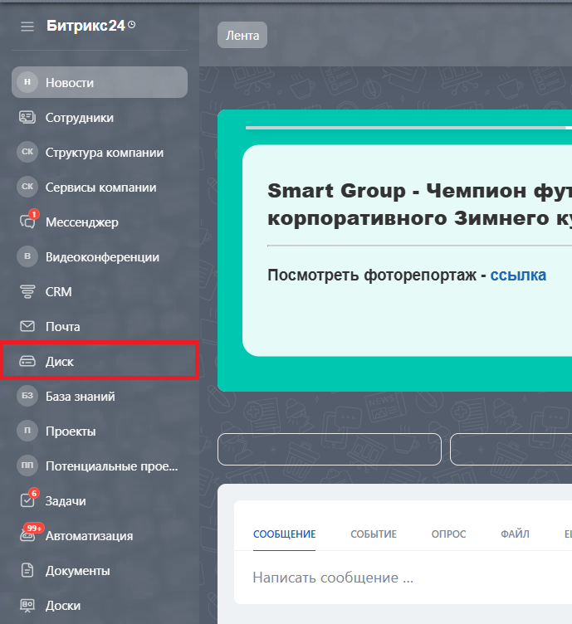Open the Битрикс24 logo text
The width and height of the screenshot is (572, 624).
tap(86, 26)
